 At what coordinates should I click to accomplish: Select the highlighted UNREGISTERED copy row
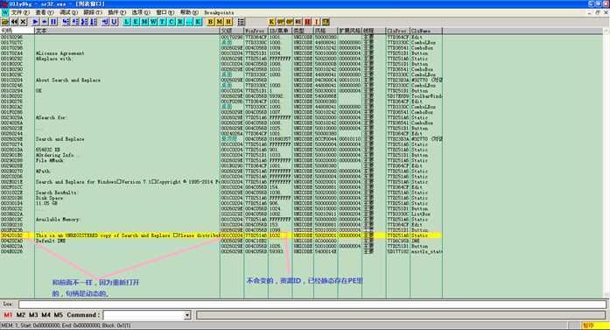point(221,235)
